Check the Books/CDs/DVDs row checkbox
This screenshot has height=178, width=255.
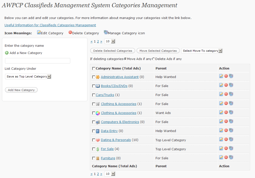(94, 86)
